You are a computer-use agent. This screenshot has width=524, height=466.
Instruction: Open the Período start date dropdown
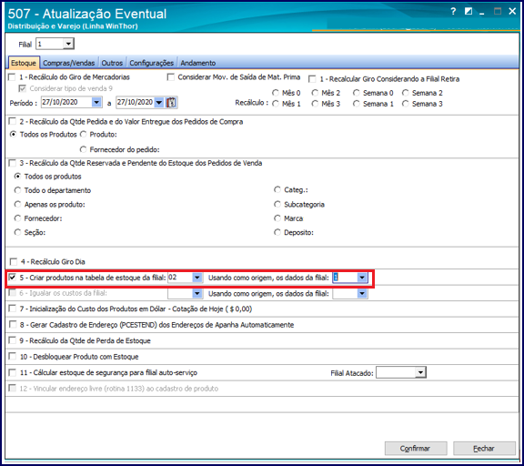[x=96, y=102]
